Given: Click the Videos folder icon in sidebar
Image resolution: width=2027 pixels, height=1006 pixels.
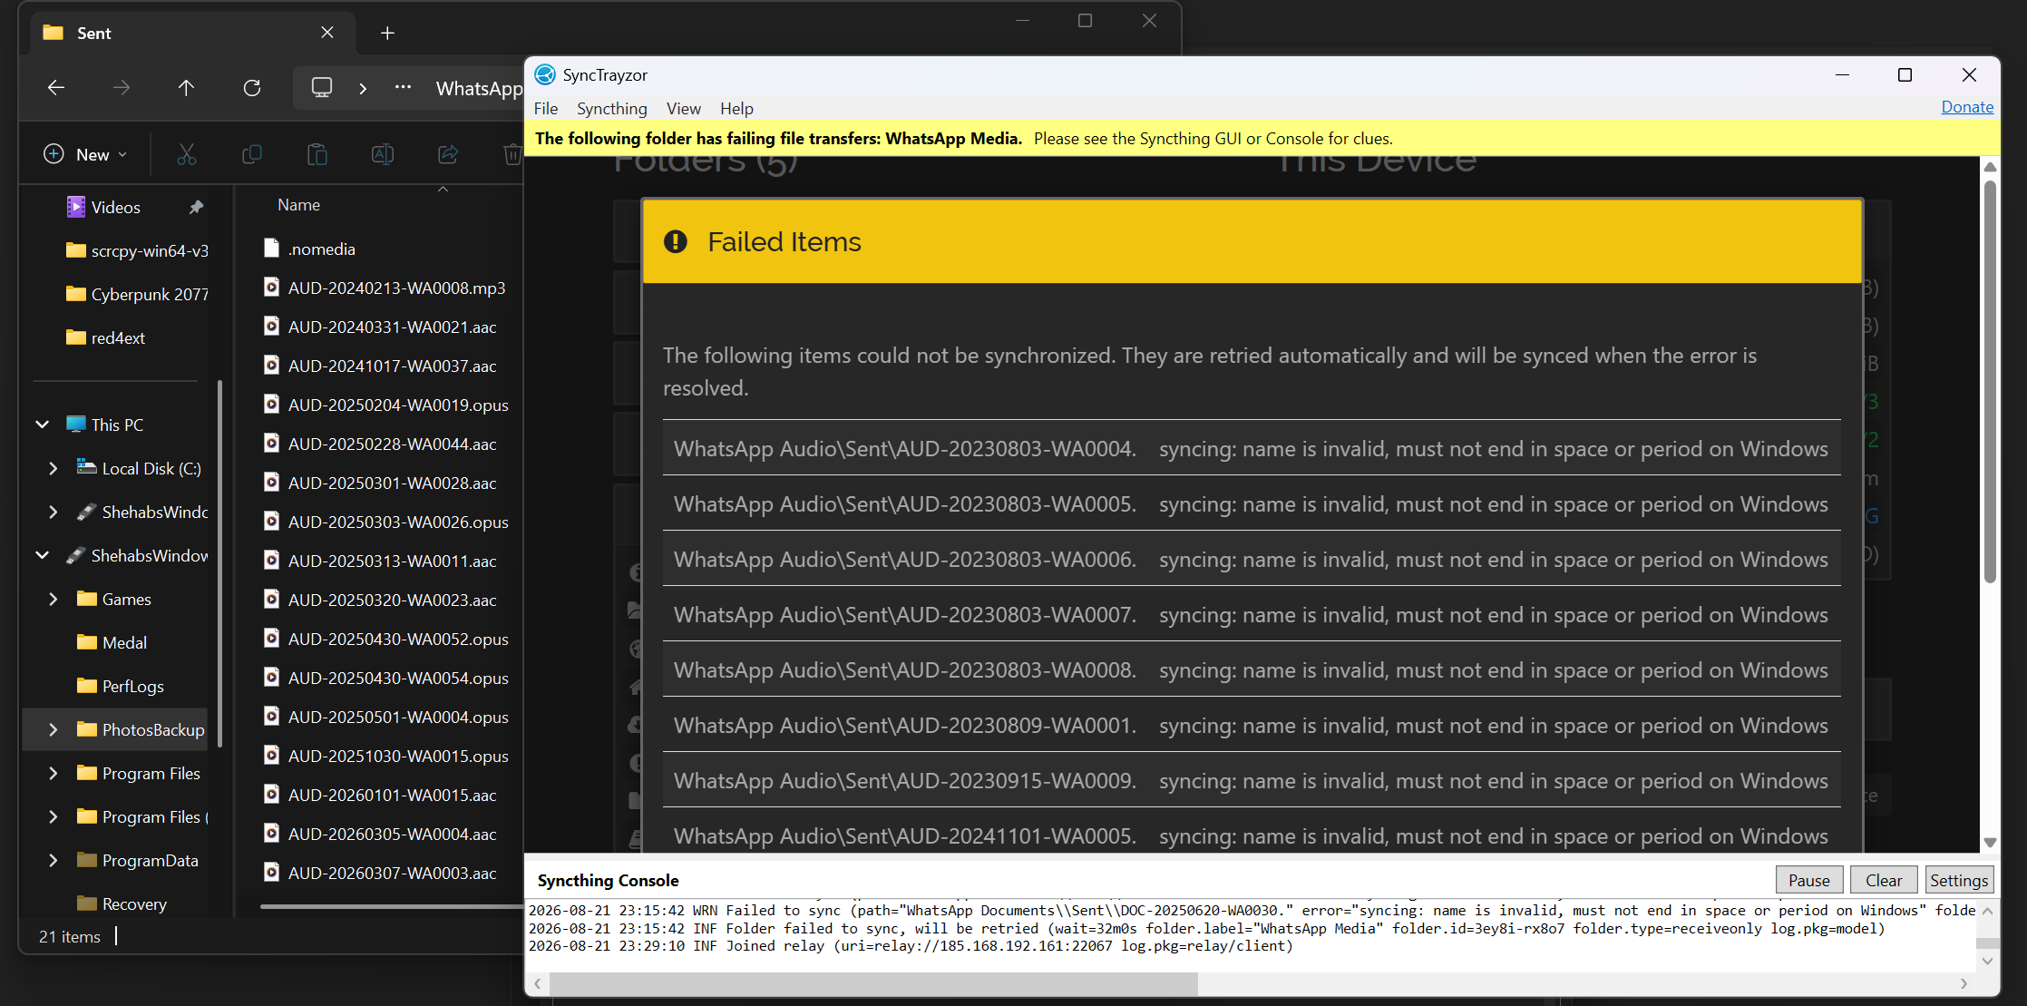Looking at the screenshot, I should (76, 207).
